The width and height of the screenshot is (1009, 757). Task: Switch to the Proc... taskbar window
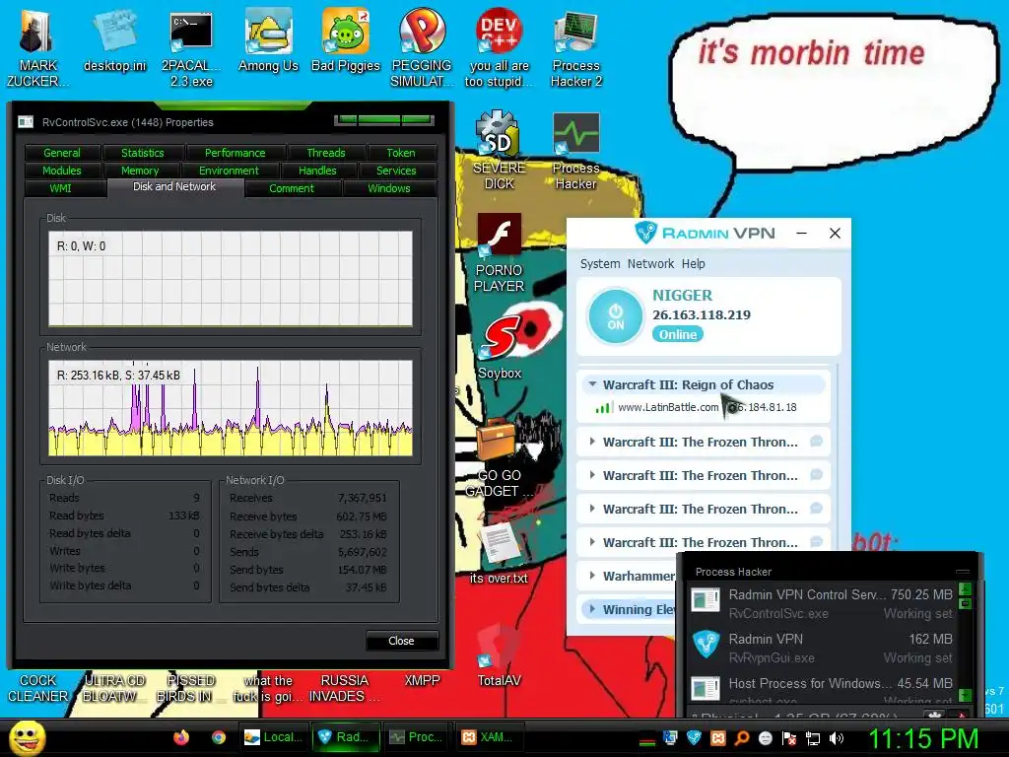tap(417, 737)
